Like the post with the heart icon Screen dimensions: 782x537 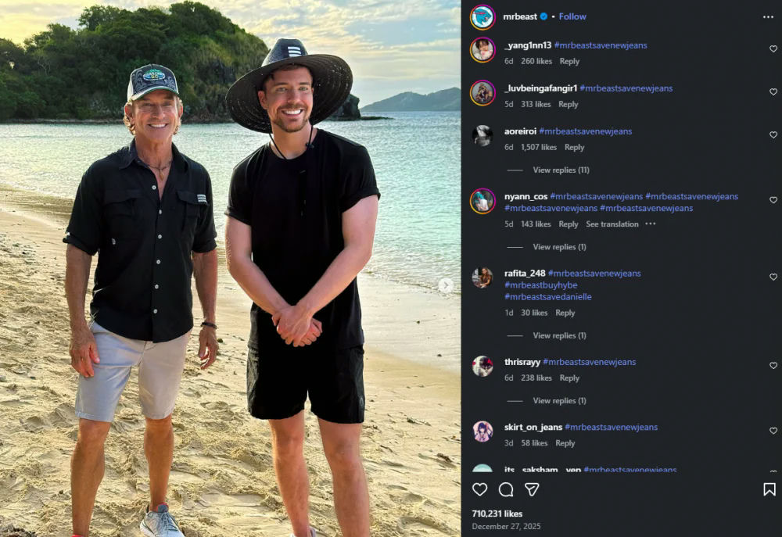coord(480,489)
